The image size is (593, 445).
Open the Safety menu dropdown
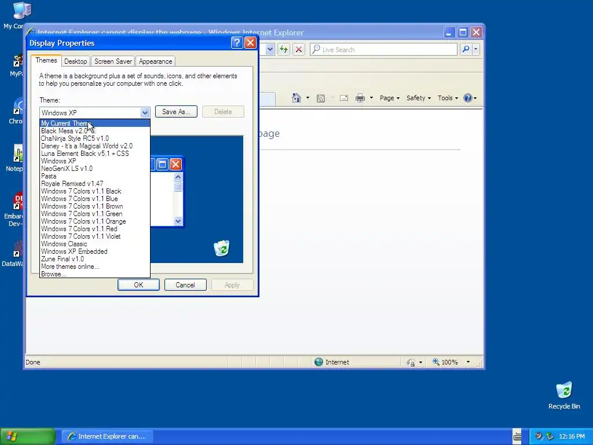tap(418, 98)
